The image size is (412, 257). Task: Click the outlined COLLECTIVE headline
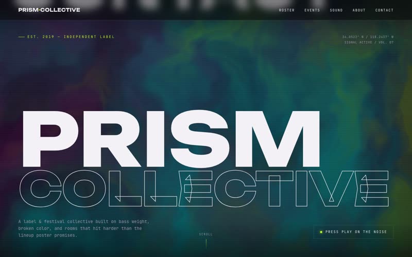(204, 188)
